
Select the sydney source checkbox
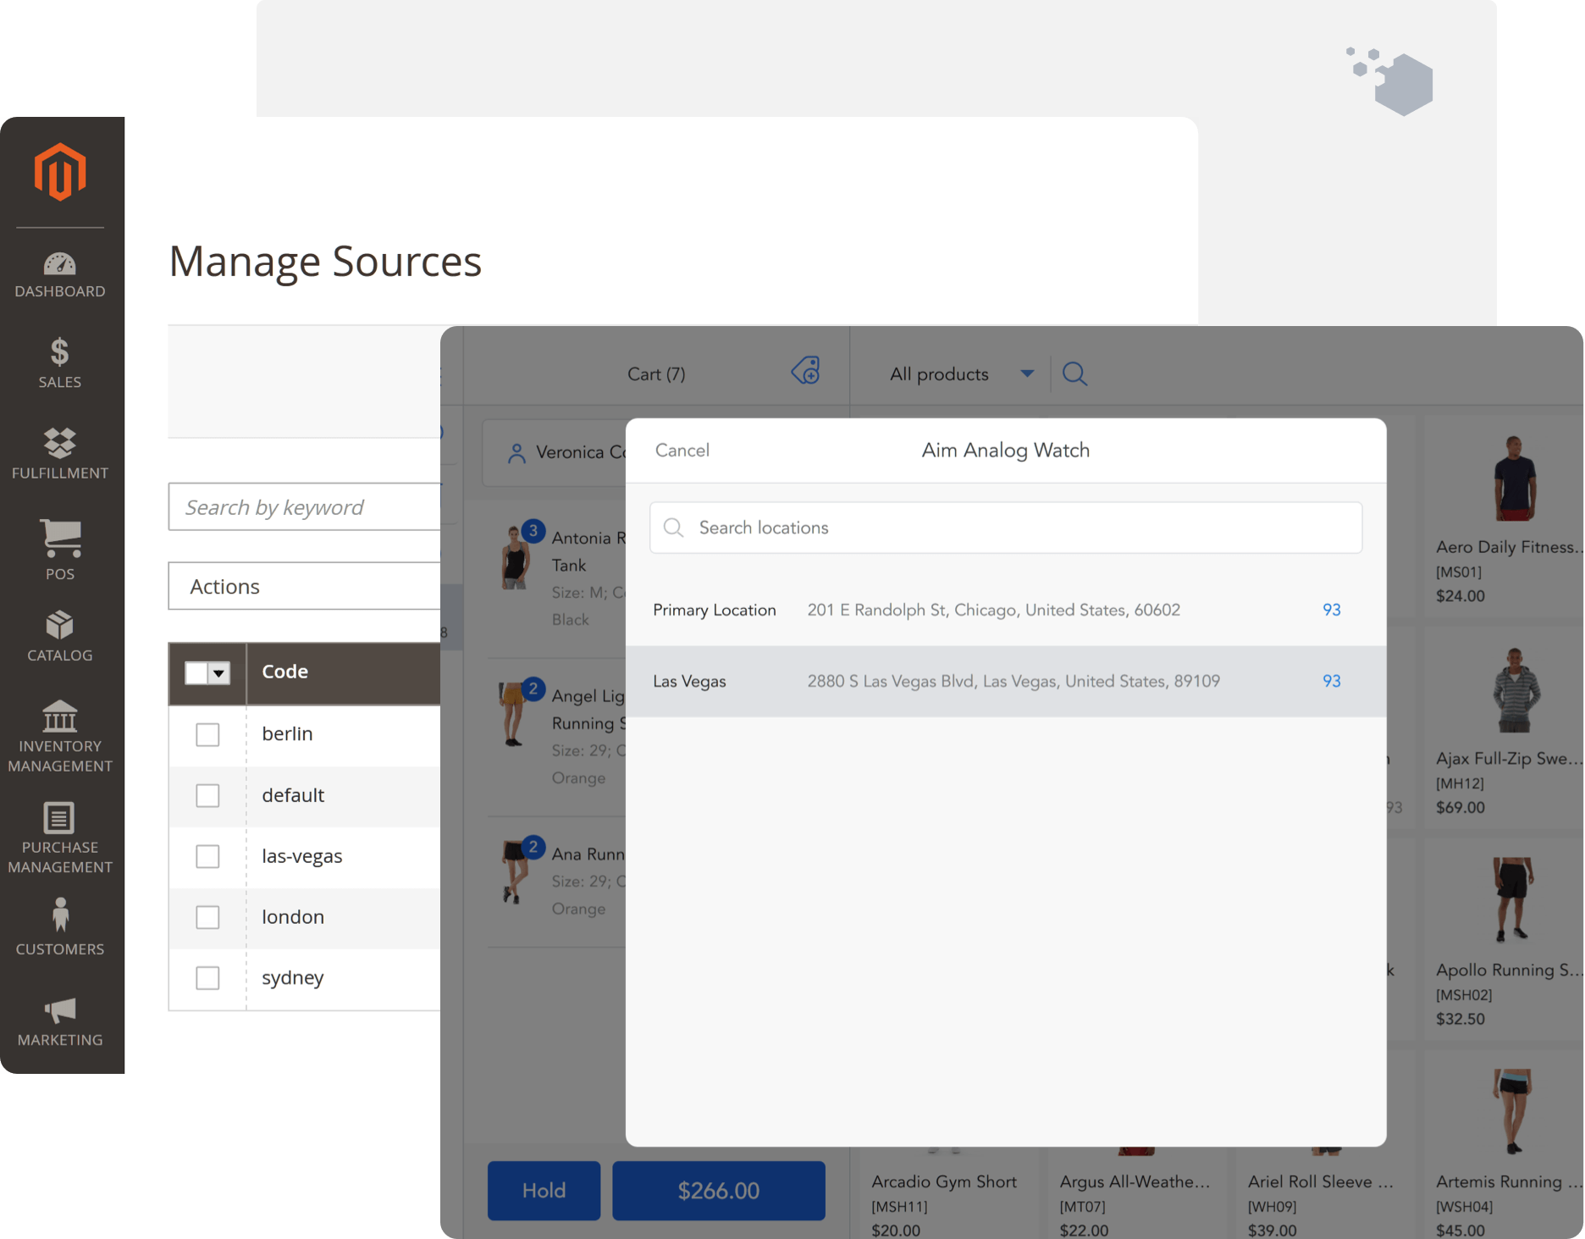click(x=207, y=978)
